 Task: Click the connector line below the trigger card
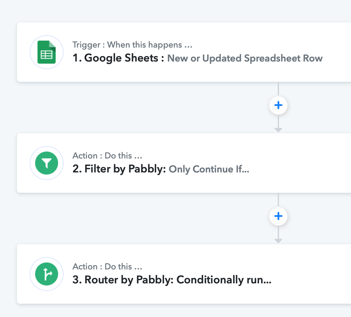tap(278, 89)
